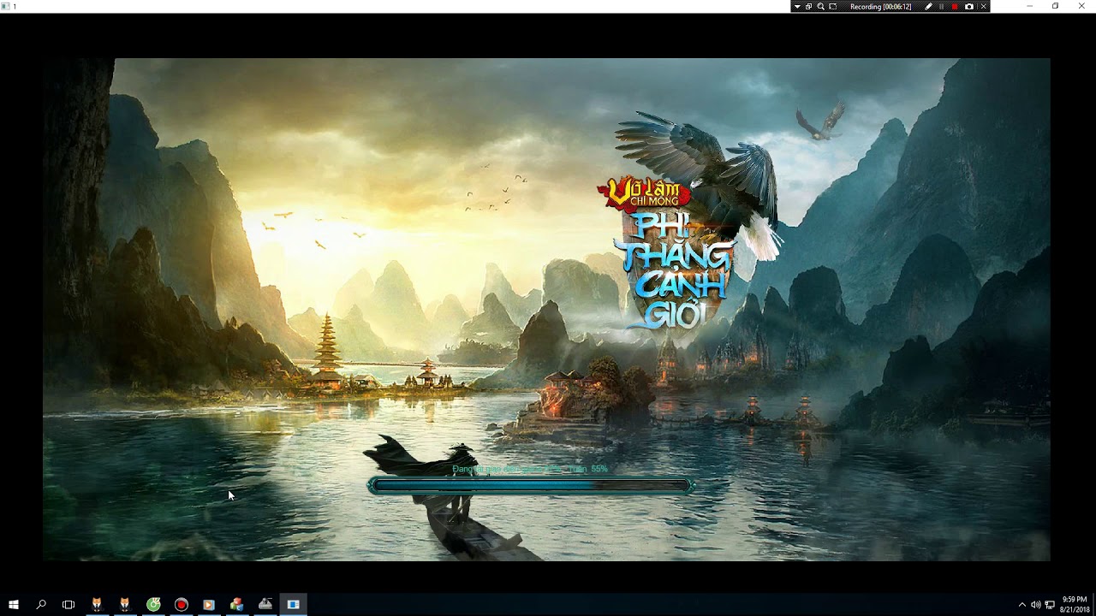Open first fox app in taskbar
Image resolution: width=1096 pixels, height=616 pixels.
97,604
